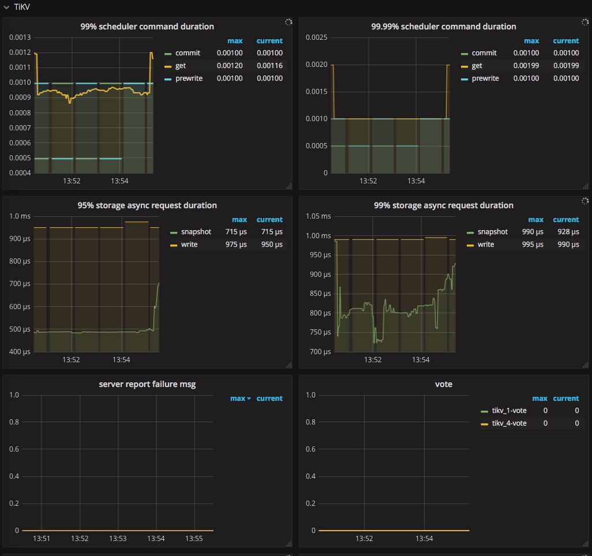Grab resize handle of 95% storage async panel
The image size is (592, 556).
click(x=289, y=365)
